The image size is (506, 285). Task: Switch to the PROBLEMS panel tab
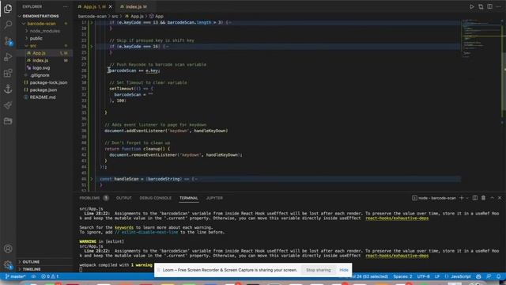tap(93, 198)
